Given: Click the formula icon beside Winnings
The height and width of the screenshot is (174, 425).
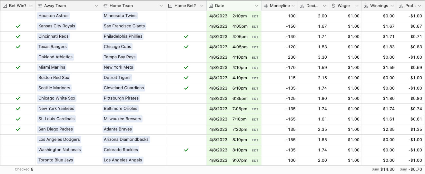Looking at the screenshot, I should coord(366,6).
